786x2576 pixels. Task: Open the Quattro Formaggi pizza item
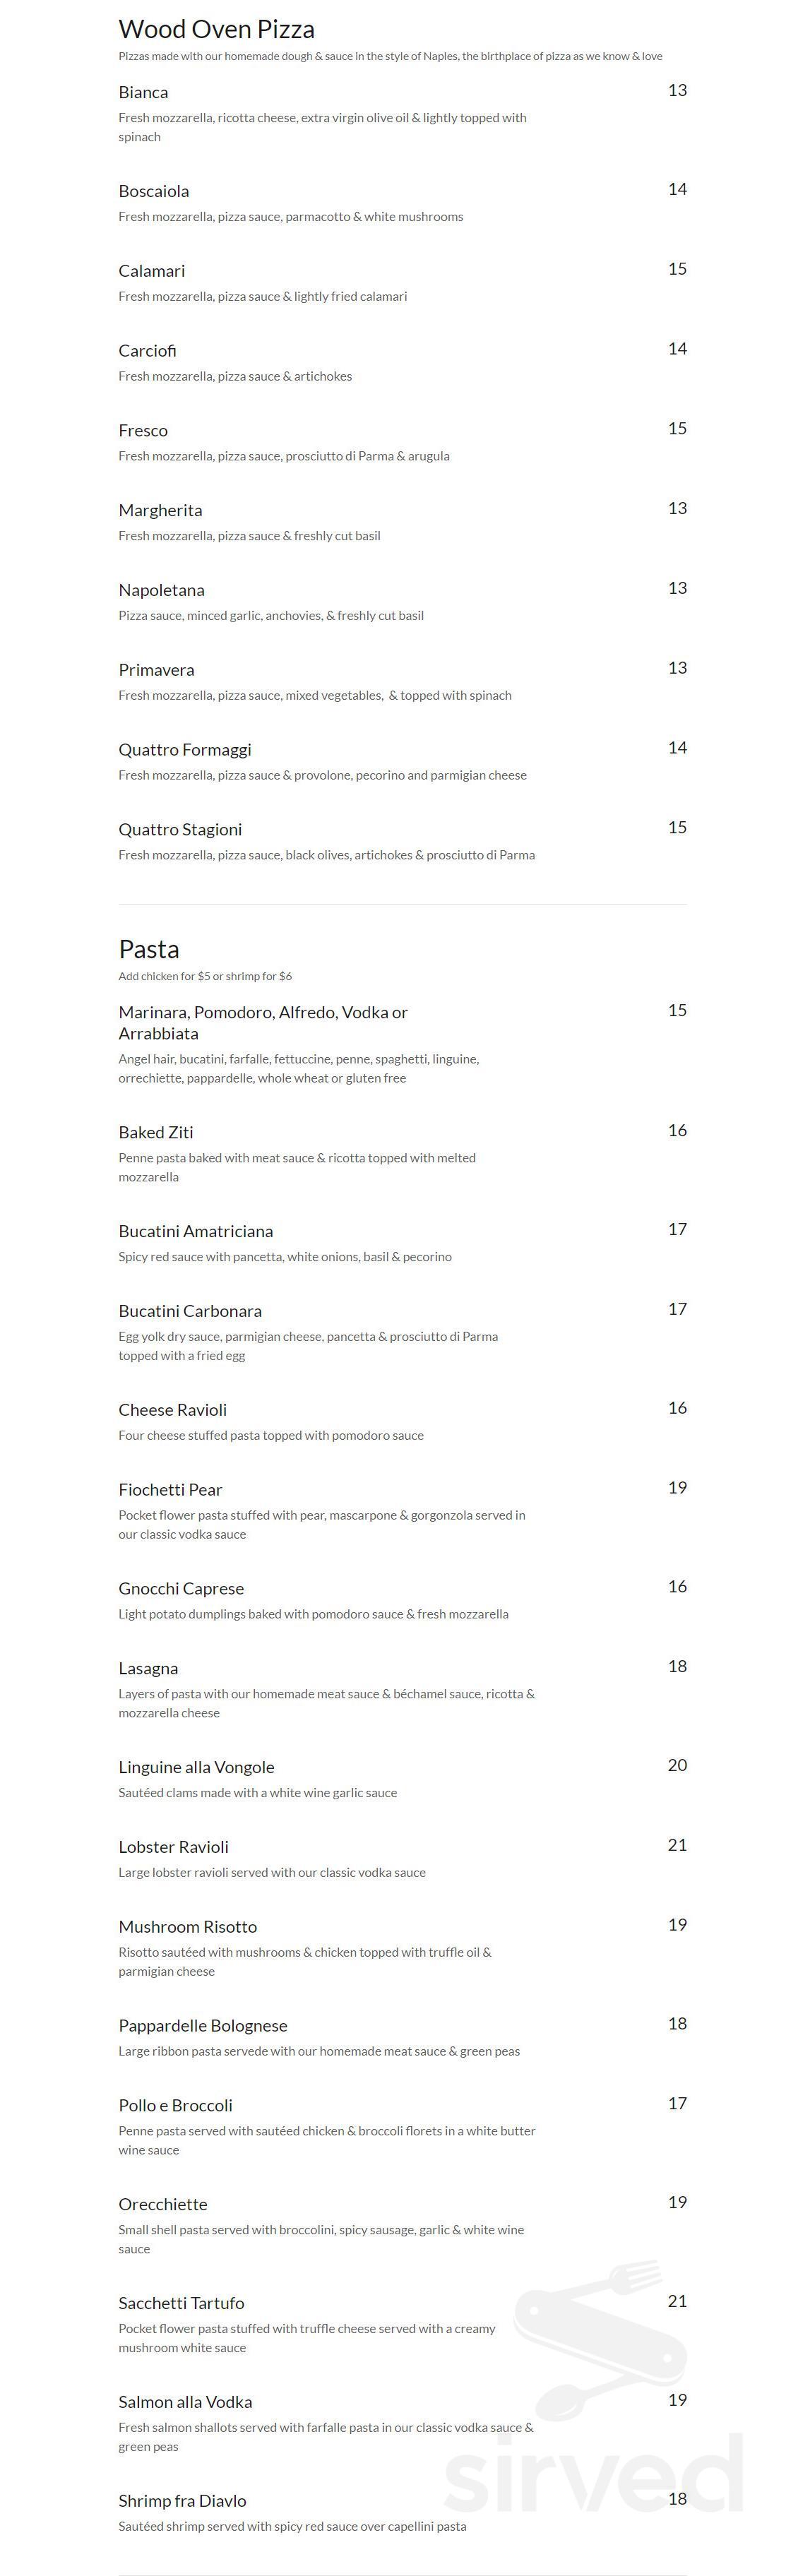tap(184, 750)
